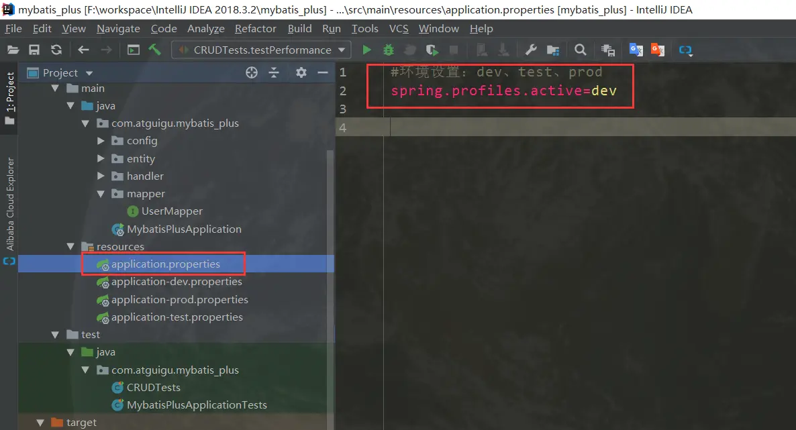This screenshot has height=430, width=796.
Task: Collapse the resources folder
Action: click(70, 246)
